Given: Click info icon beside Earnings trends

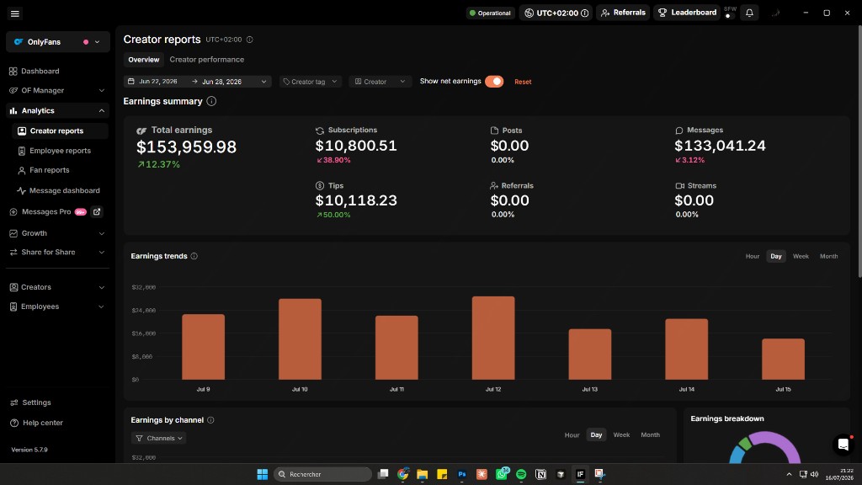Looking at the screenshot, I should (194, 256).
